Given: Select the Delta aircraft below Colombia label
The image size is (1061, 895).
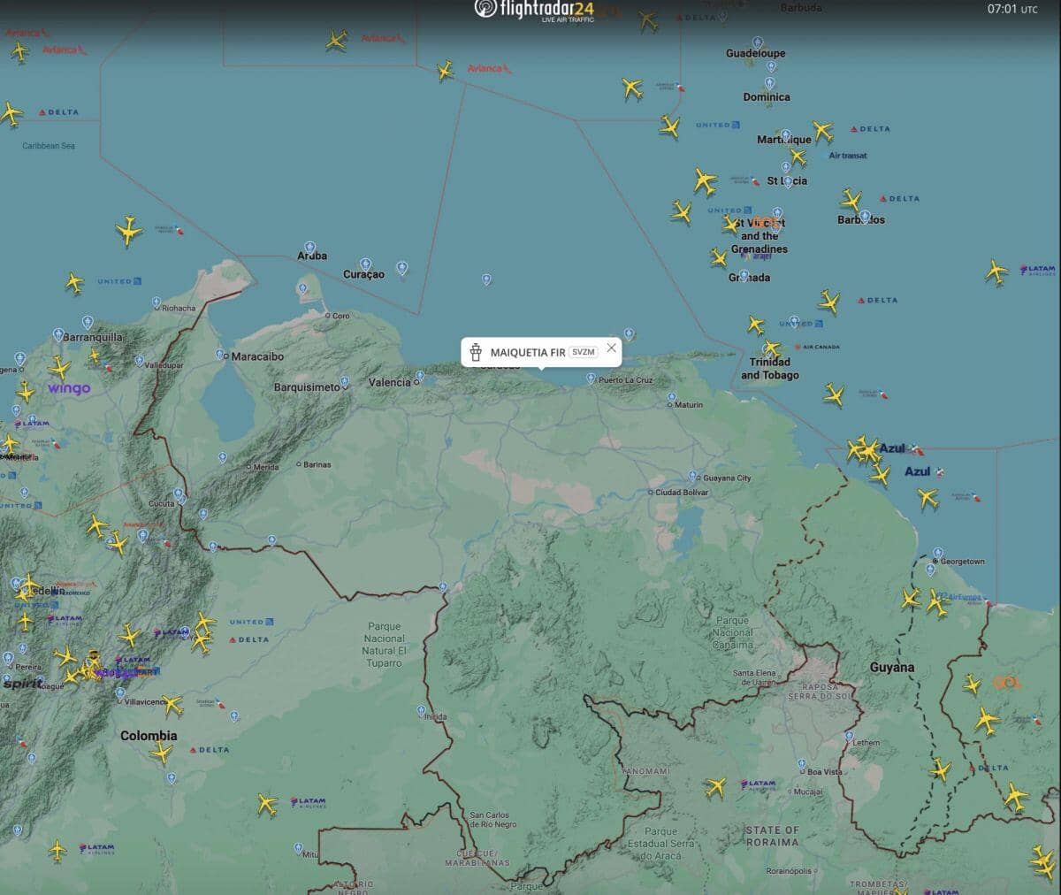Looking at the screenshot, I should [161, 752].
